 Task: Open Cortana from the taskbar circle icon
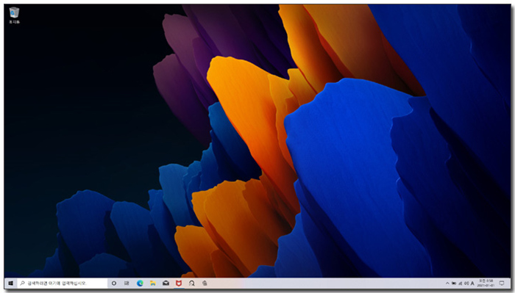[114, 283]
